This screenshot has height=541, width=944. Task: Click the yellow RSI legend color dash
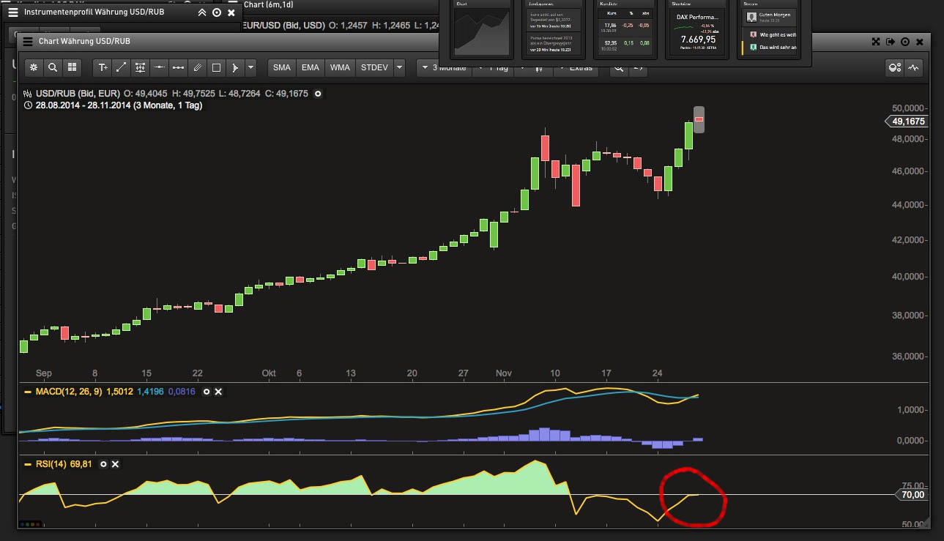point(28,464)
